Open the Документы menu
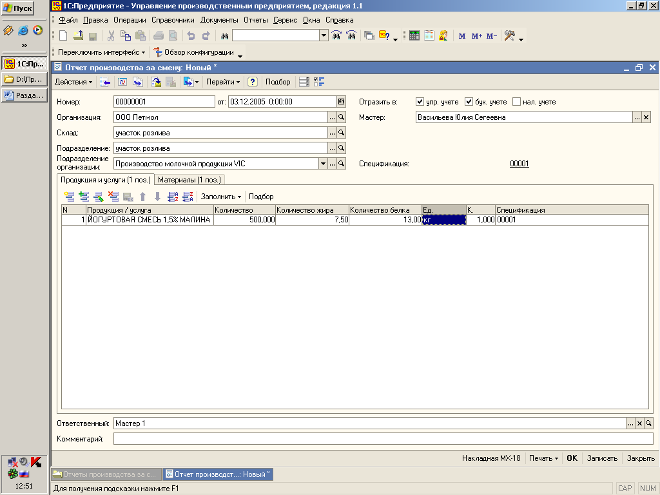This screenshot has width=660, height=495. point(219,20)
